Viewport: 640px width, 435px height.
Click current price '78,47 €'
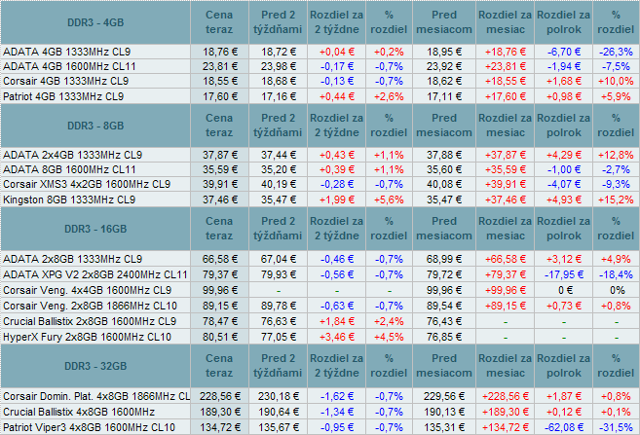pyautogui.click(x=220, y=321)
